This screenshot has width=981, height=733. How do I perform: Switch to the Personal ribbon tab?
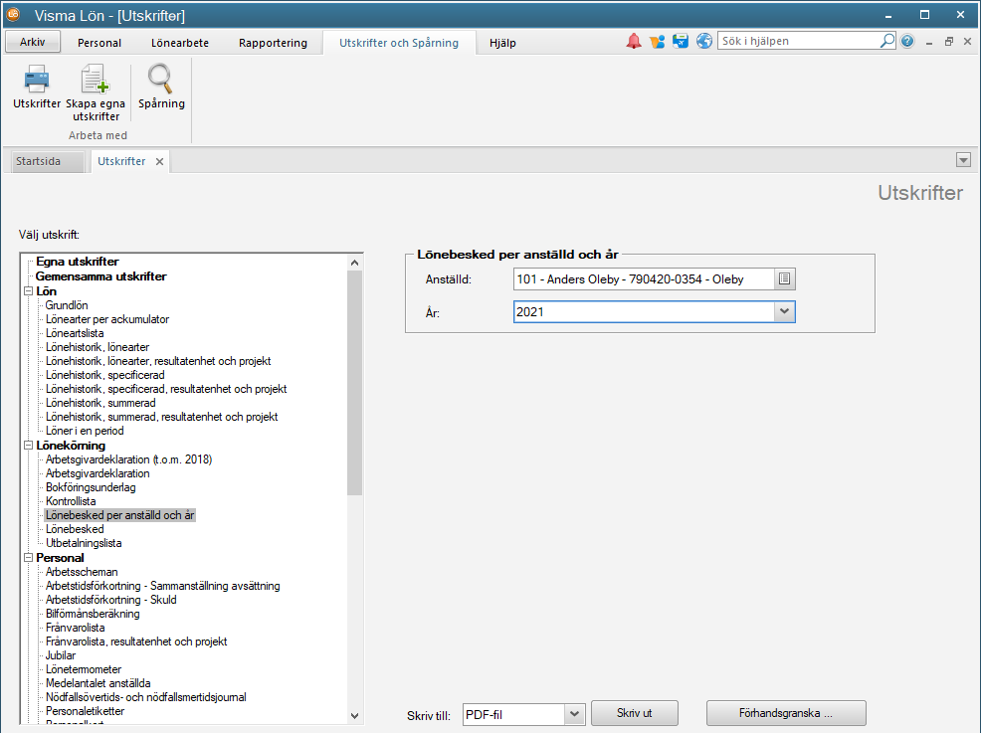[99, 43]
